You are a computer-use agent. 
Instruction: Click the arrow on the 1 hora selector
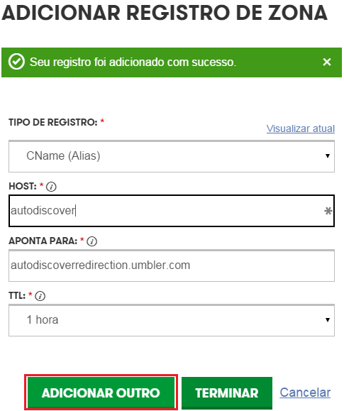(x=327, y=320)
